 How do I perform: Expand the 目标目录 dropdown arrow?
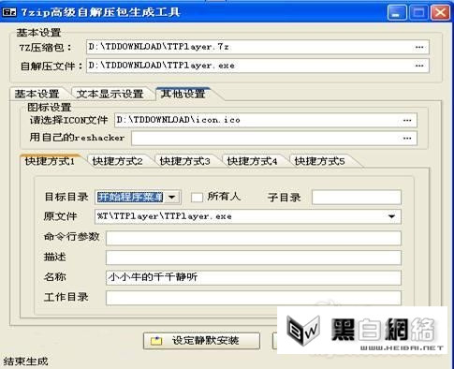pyautogui.click(x=171, y=198)
